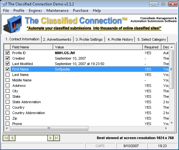Click the application icon in title bar
Screen dimensions: 179x150
click(4, 4)
